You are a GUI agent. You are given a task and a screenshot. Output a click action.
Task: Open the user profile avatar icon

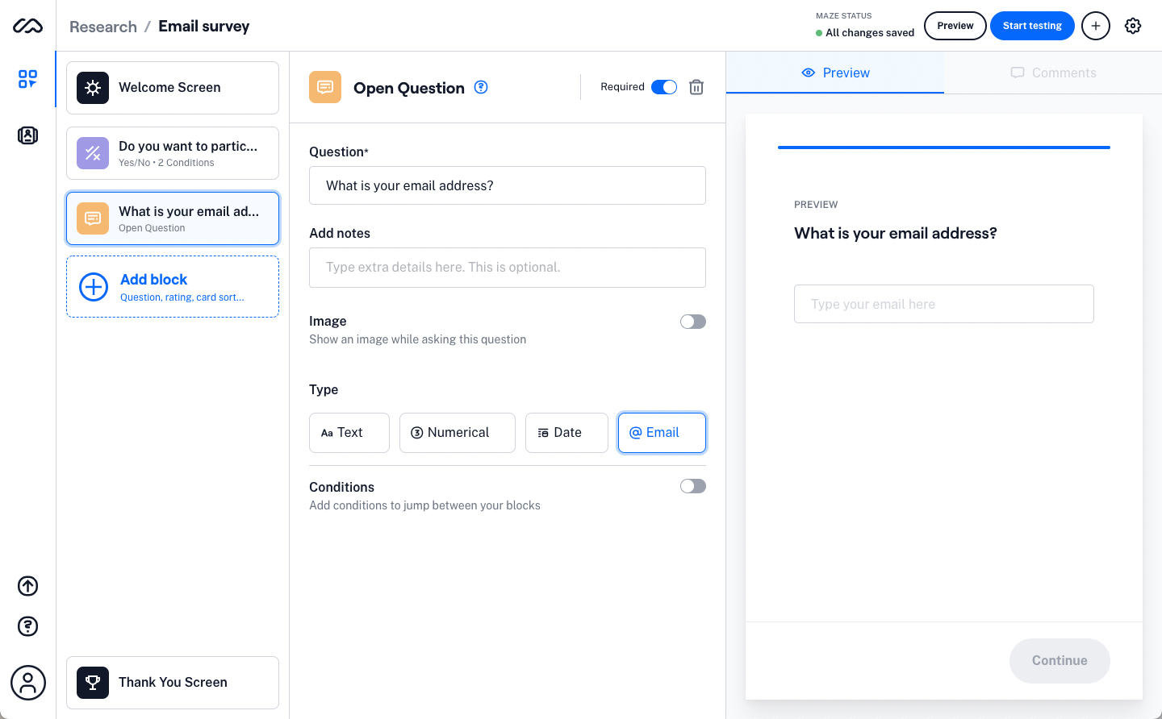pos(27,683)
